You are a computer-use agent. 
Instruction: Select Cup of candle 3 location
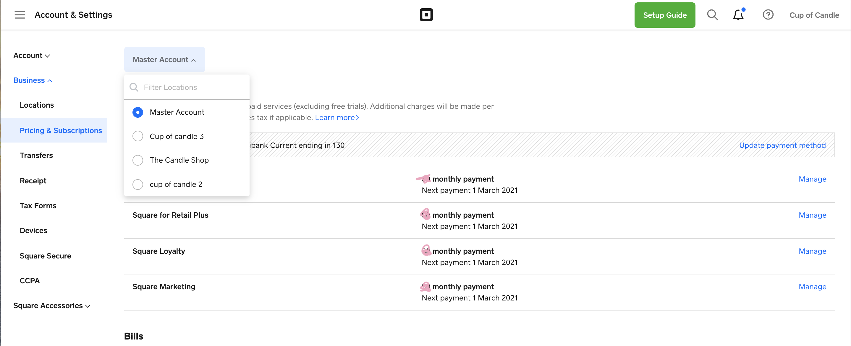click(138, 136)
